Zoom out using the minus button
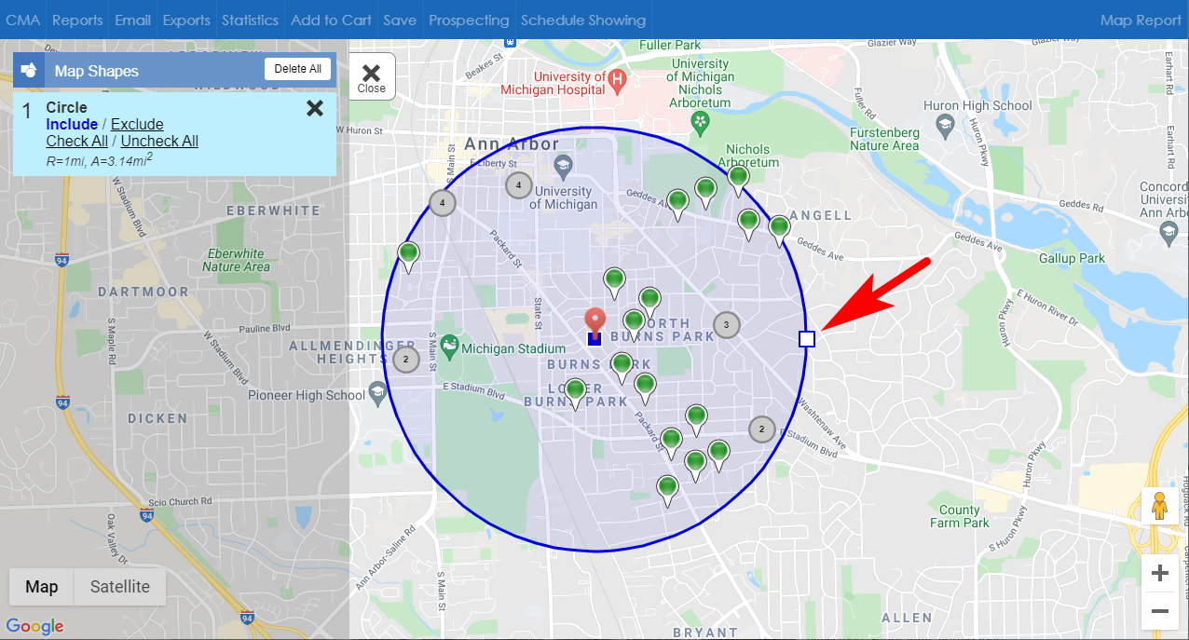This screenshot has height=640, width=1189. click(1159, 611)
